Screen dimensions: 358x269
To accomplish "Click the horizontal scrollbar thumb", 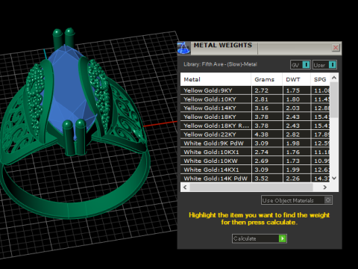I will (251, 188).
